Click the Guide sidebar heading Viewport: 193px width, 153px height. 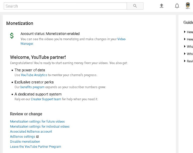(x=188, y=22)
